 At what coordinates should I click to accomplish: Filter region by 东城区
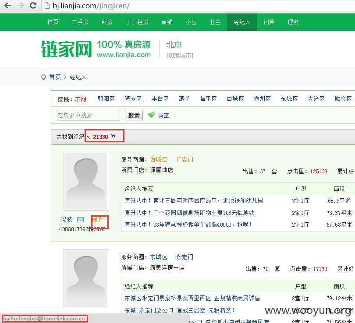point(289,99)
